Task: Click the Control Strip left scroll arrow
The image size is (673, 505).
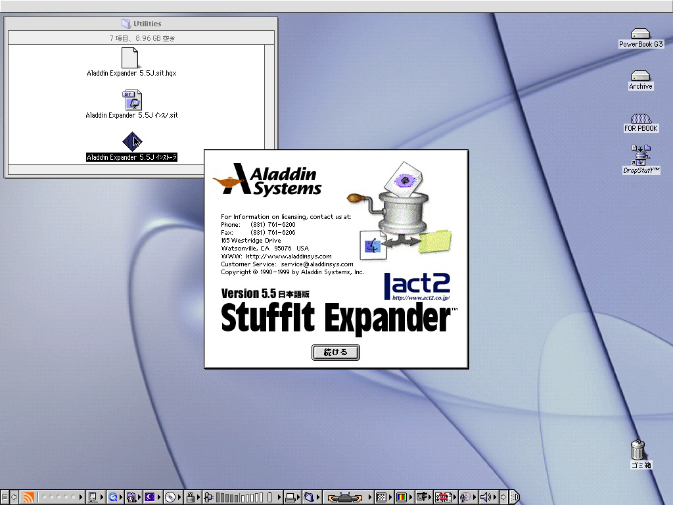Action: (14, 497)
